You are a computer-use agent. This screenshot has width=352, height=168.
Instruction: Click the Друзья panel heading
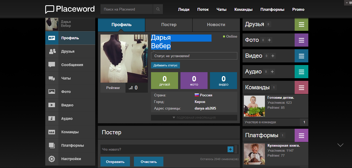[254, 24]
